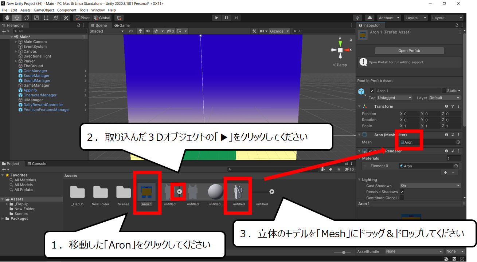Viewport: 477px width, 262px height.
Task: Open the GameObject menu
Action: tap(44, 10)
